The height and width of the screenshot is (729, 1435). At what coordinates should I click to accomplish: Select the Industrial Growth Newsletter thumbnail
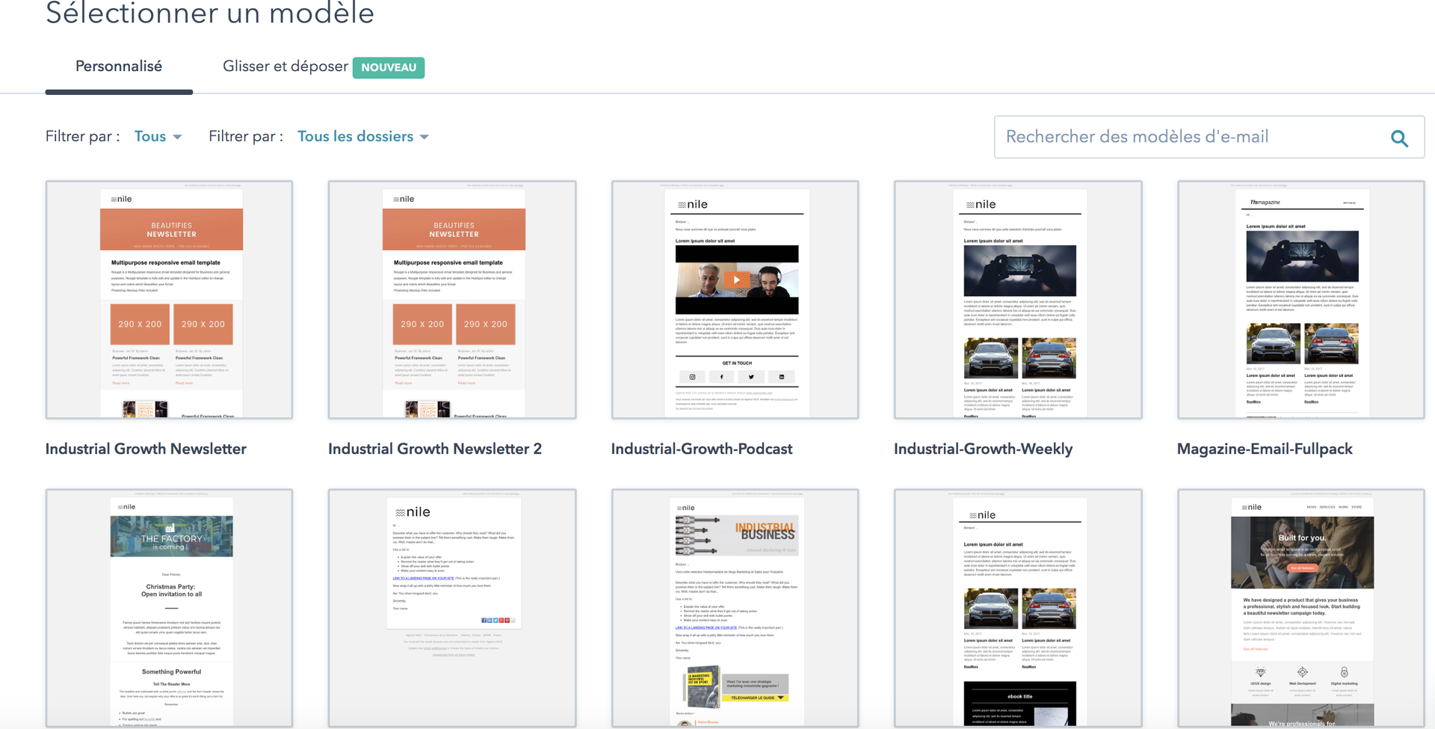169,299
